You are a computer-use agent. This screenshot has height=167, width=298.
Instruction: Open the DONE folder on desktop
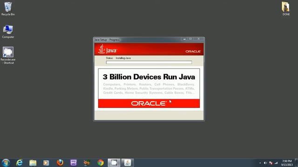(x=285, y=9)
